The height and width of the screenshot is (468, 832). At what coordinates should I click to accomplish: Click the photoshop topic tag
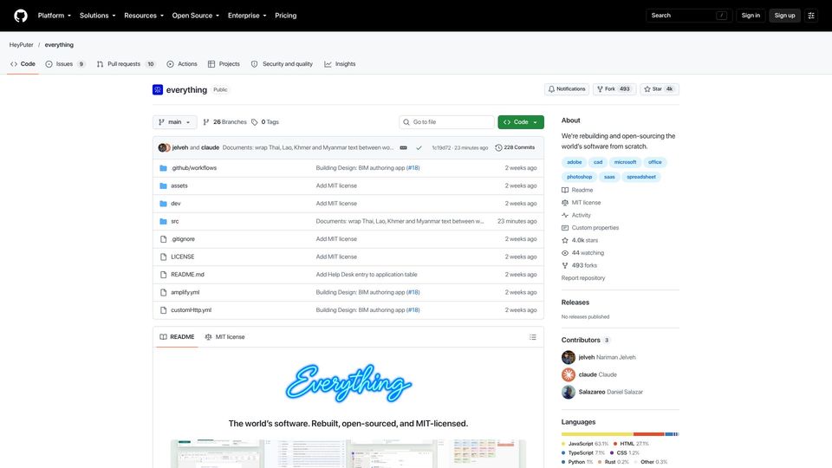580,177
